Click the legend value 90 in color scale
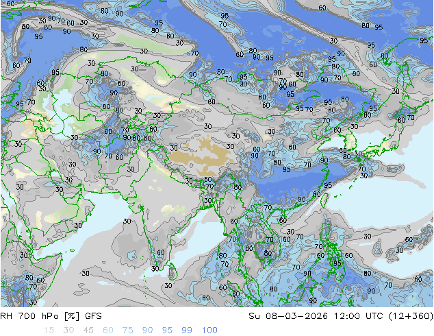The height and width of the screenshot is (336, 434). pos(148,331)
